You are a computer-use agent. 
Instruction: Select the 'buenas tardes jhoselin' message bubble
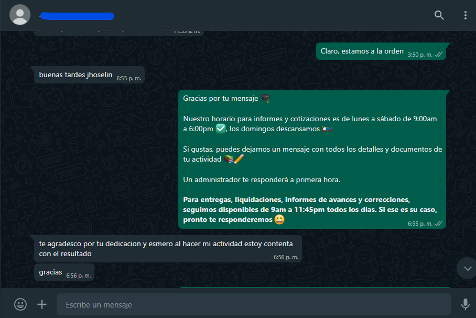point(89,75)
